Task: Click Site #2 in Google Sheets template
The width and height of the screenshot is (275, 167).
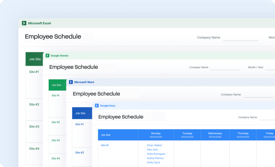Action: (56, 122)
